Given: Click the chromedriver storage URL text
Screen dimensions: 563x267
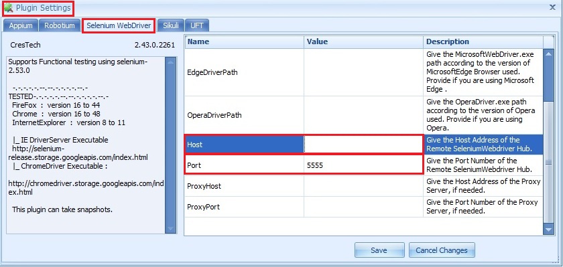Looking at the screenshot, I should point(86,188).
